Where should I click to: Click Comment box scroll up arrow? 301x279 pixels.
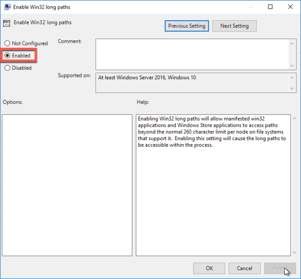click(292, 43)
